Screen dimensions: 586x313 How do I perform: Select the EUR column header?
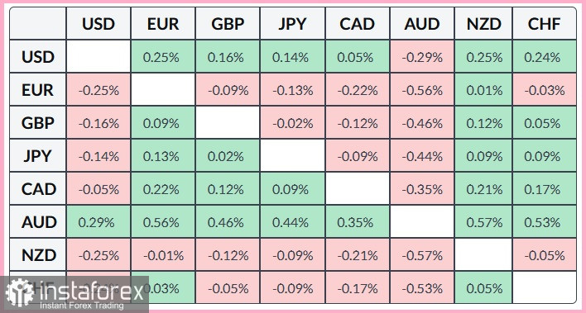click(x=163, y=24)
